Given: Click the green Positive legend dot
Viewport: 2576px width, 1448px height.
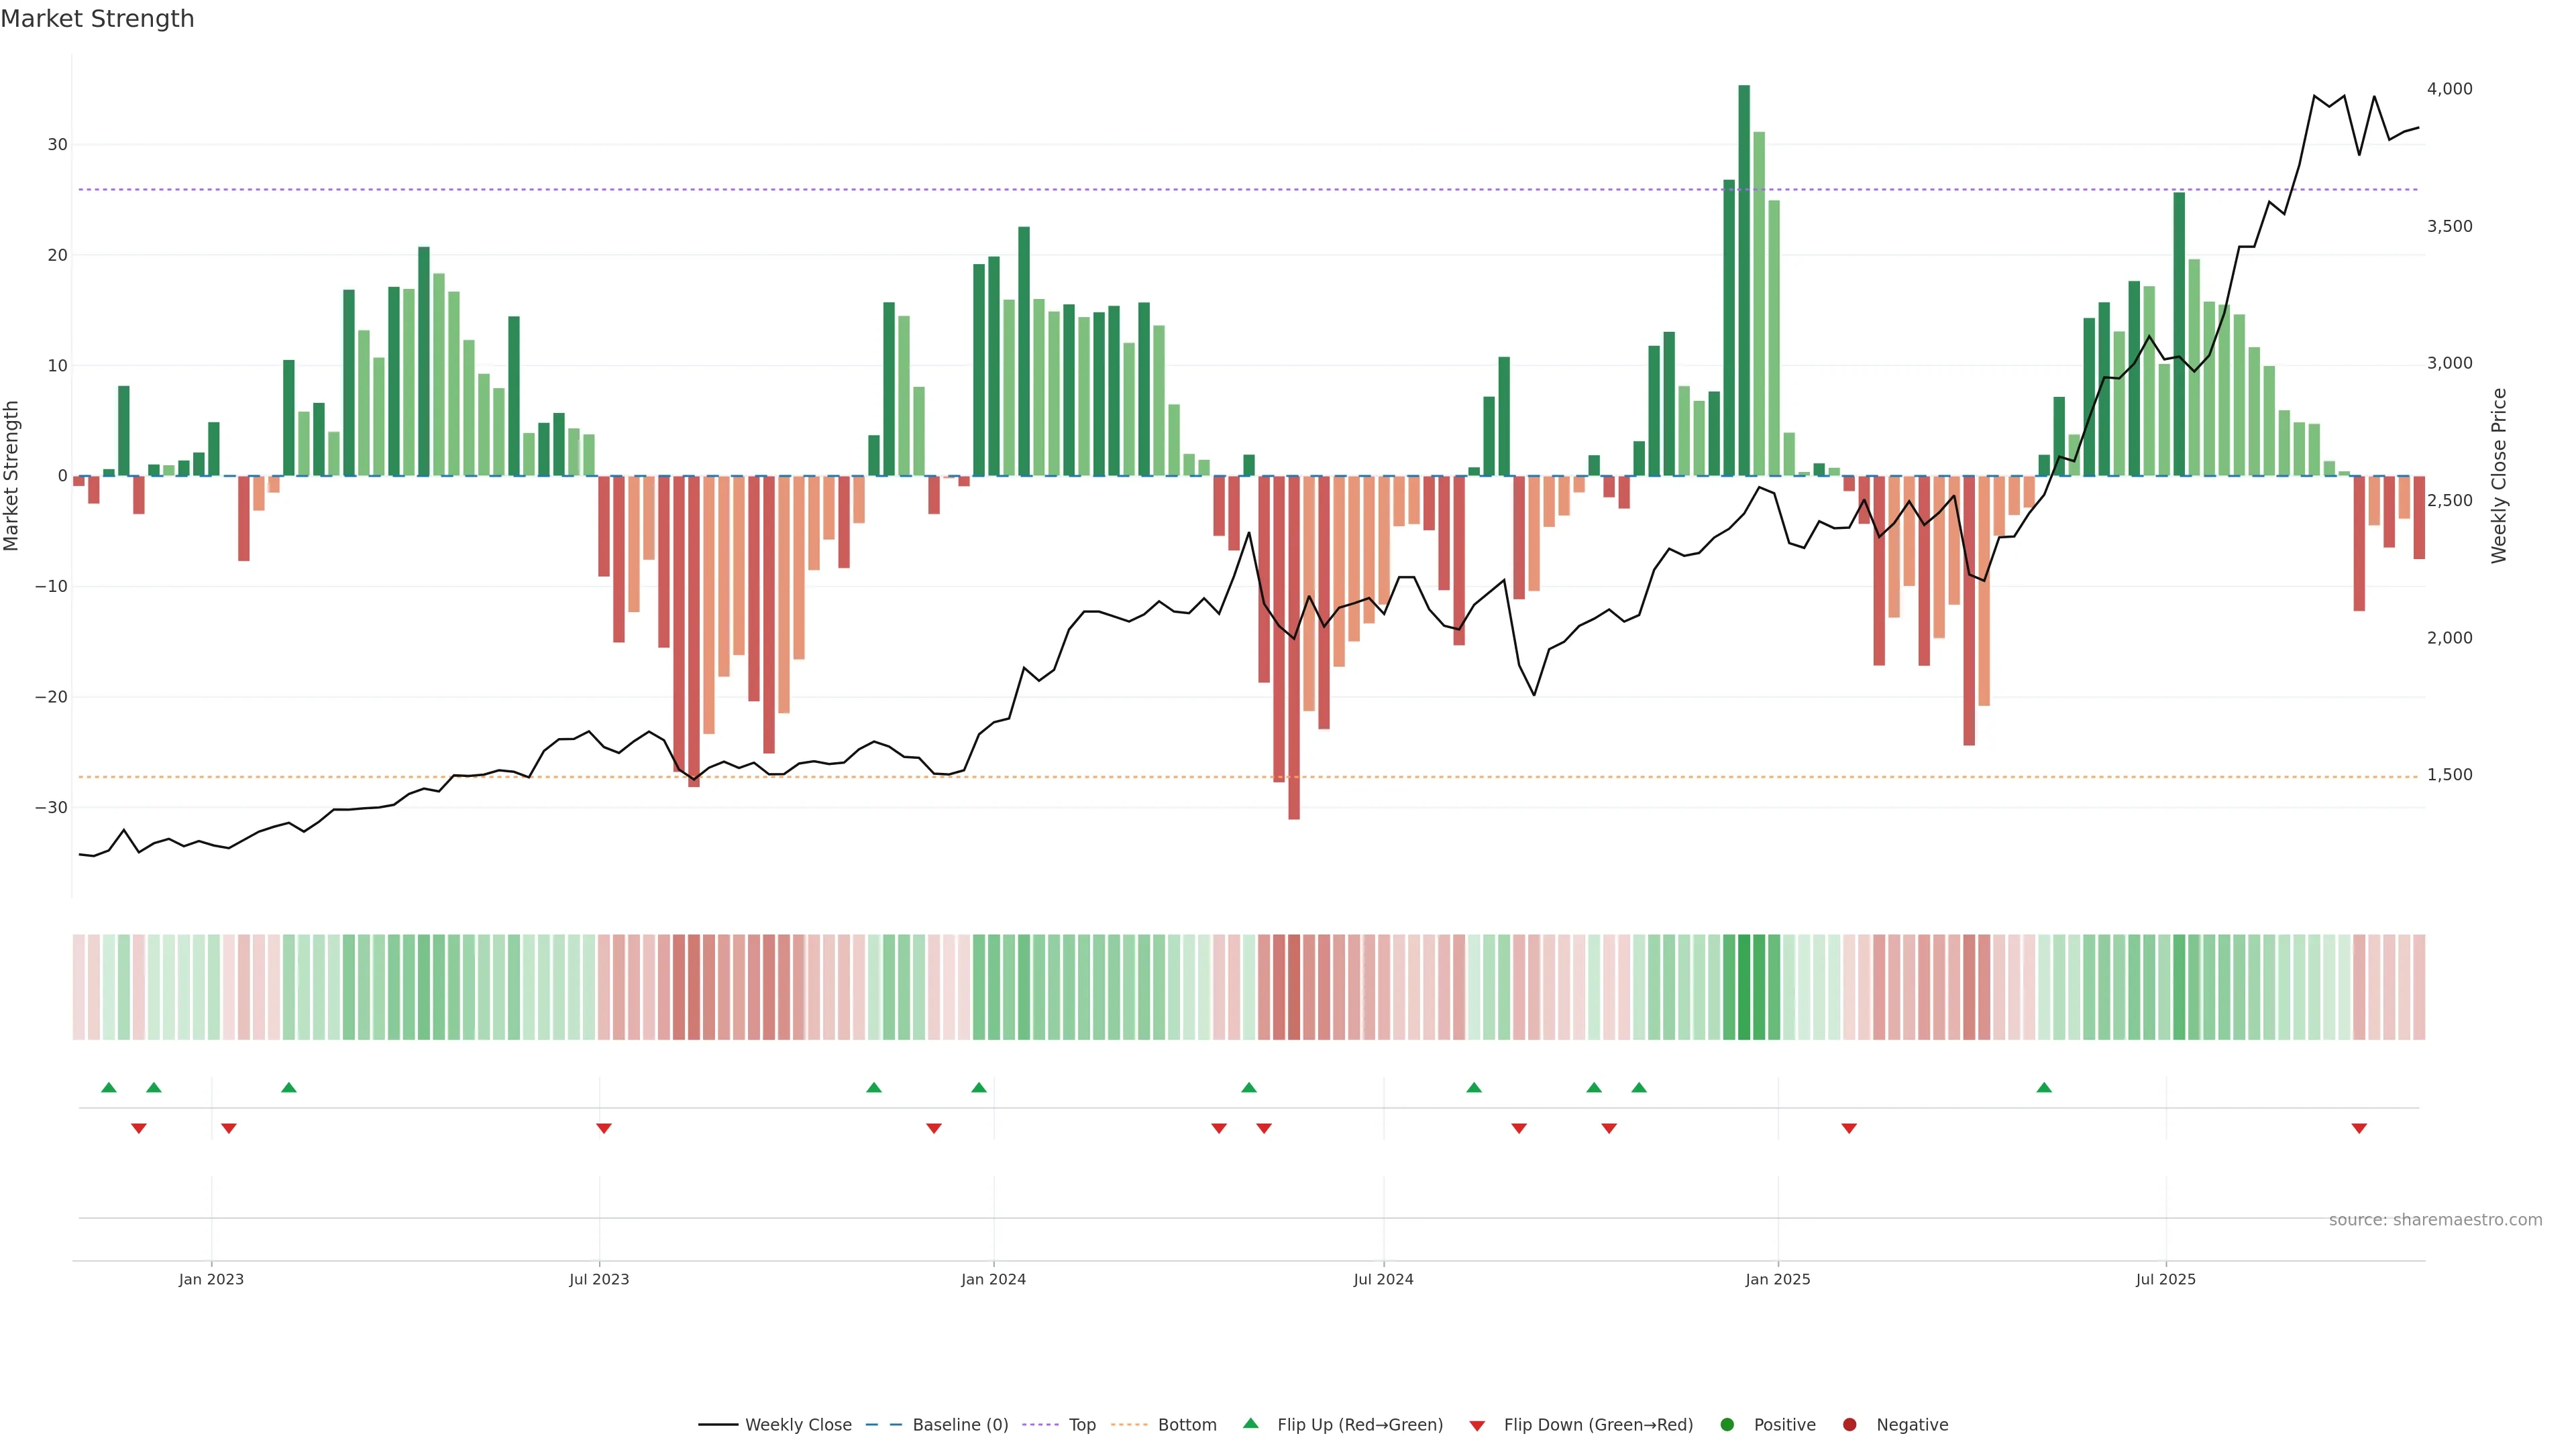Looking at the screenshot, I should point(1727,1425).
